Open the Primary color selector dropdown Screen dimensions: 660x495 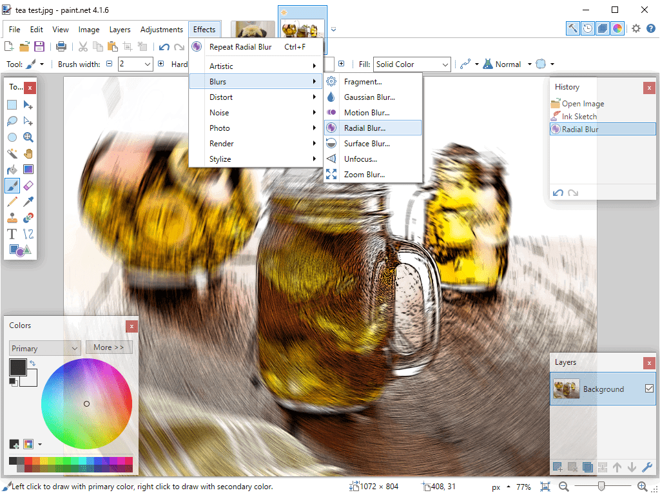click(44, 348)
